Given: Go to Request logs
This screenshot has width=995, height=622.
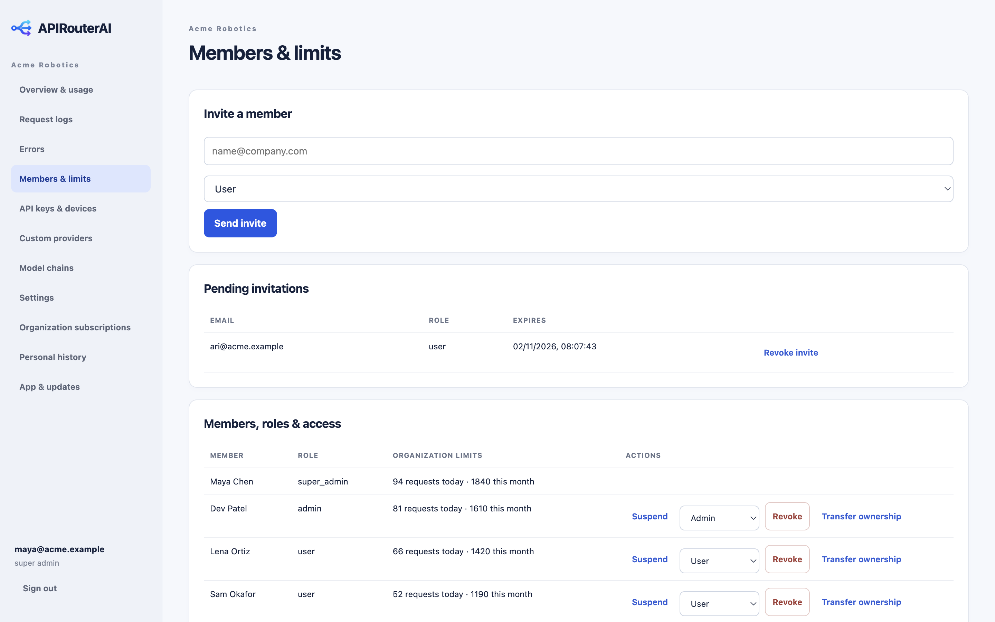Looking at the screenshot, I should coord(80,119).
